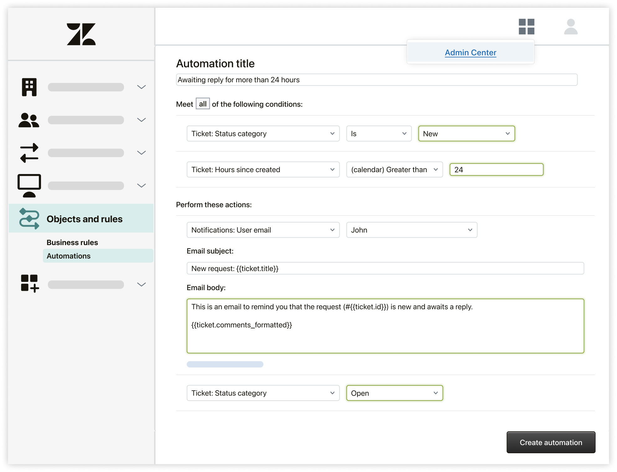Click the Automation title text field
This screenshot has height=472, width=617.
pyautogui.click(x=376, y=80)
